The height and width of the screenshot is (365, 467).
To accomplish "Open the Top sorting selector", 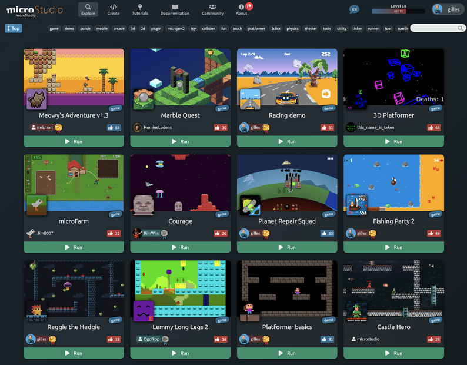I will pyautogui.click(x=14, y=28).
